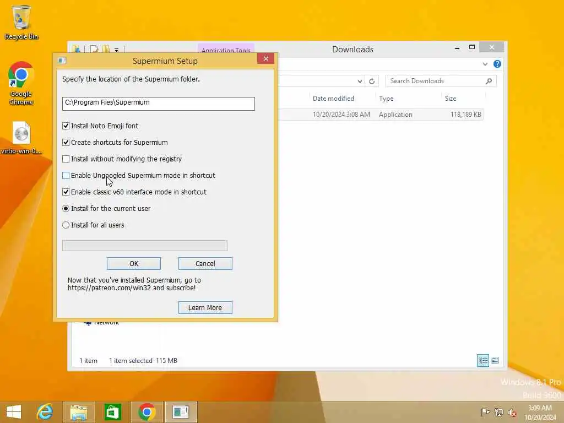
Task: Click the '1 item selected 115 MB' status text
Action: point(143,360)
